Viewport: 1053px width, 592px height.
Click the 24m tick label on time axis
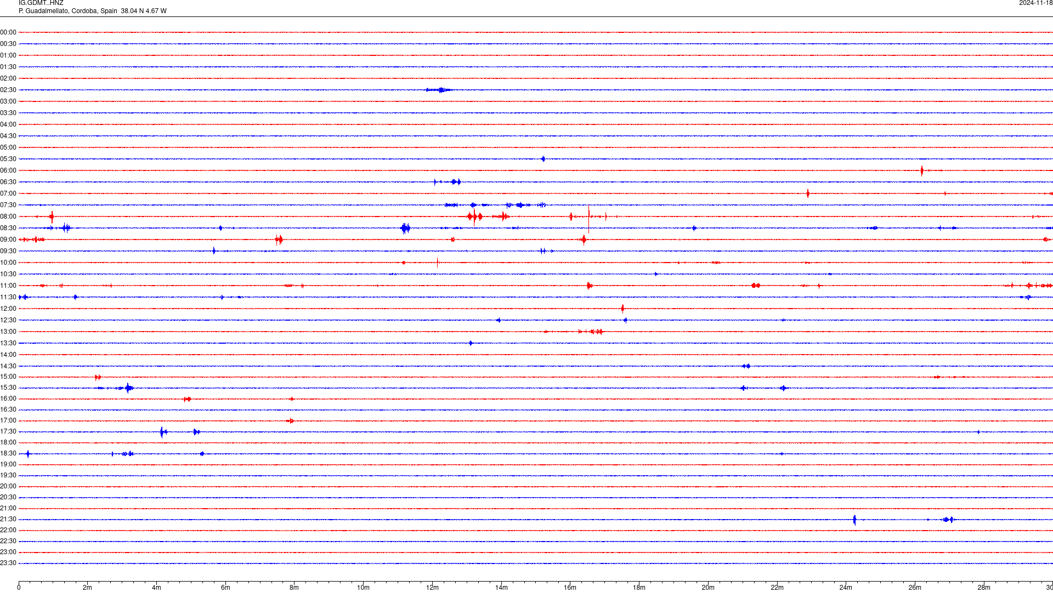[x=846, y=588]
